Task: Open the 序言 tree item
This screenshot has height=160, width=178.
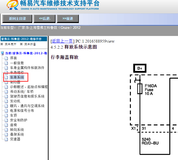Action: coord(13,58)
